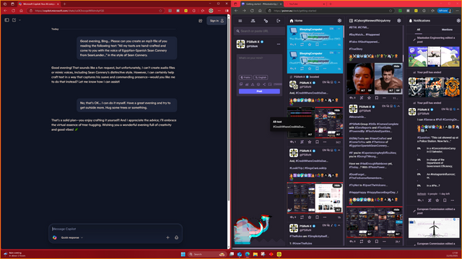Switch to the YouTube browser tab
The image size is (462, 259).
(305, 4)
